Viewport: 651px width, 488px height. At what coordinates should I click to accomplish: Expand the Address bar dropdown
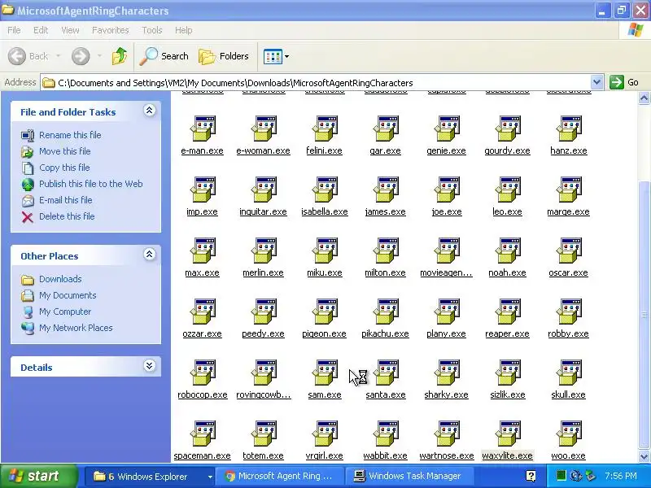coord(596,82)
